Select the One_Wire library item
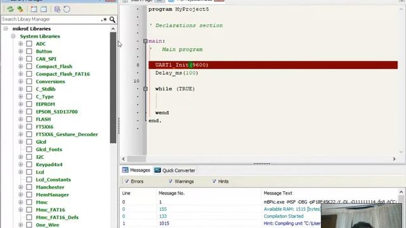Viewport: 406px width, 228px height. tap(48, 225)
